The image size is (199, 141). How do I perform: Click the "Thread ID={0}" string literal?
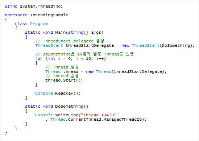tap(100, 115)
